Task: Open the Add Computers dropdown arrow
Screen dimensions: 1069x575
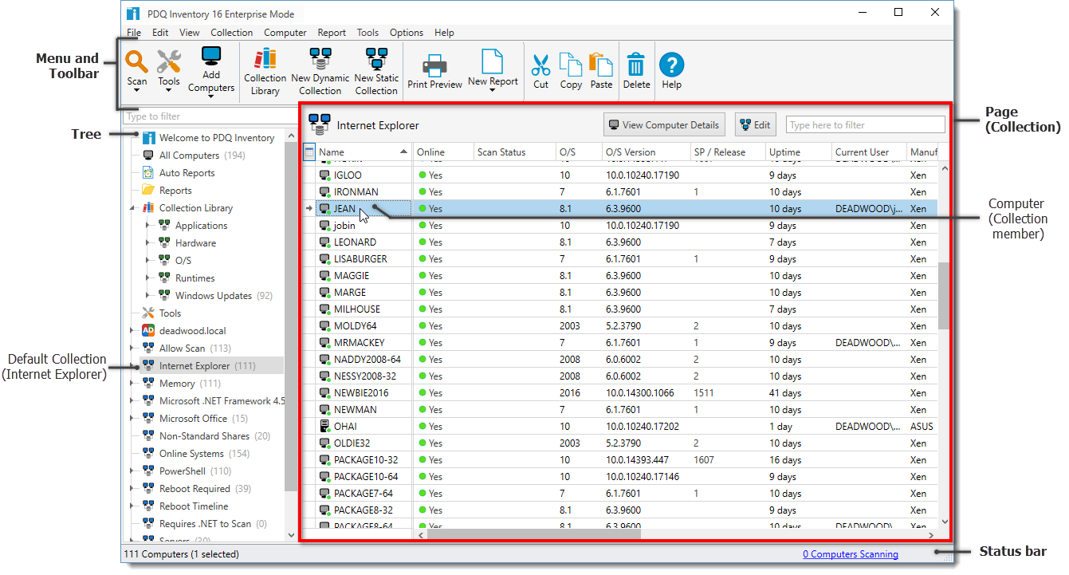Action: click(x=211, y=96)
